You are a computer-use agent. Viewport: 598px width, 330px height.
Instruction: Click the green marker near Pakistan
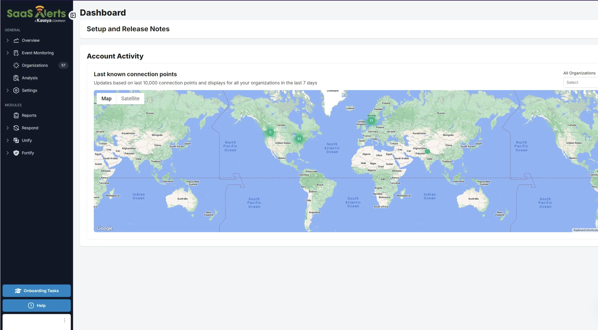[x=427, y=151]
